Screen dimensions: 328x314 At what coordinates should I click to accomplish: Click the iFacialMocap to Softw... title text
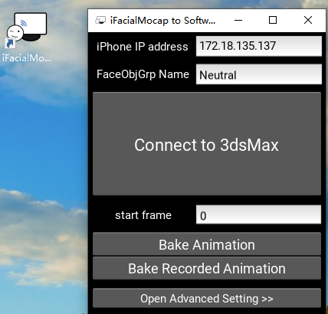tap(162, 21)
